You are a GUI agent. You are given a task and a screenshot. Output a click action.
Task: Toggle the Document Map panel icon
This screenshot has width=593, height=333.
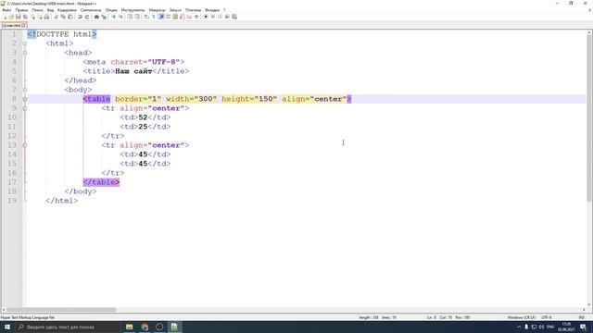tap(175, 17)
